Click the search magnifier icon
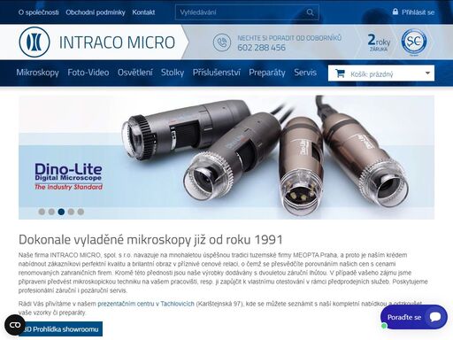The image size is (453, 340). [x=310, y=12]
